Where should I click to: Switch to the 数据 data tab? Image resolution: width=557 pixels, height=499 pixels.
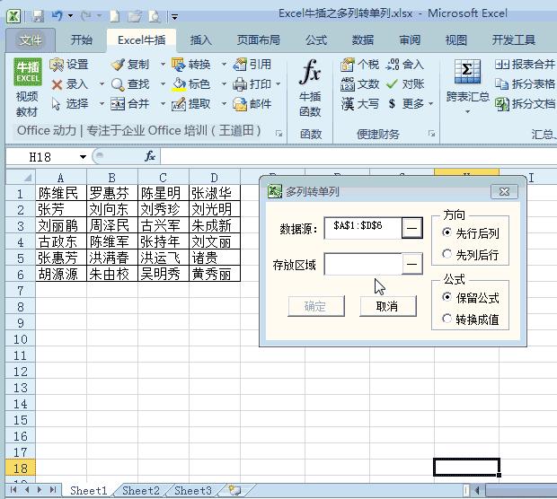click(x=363, y=40)
